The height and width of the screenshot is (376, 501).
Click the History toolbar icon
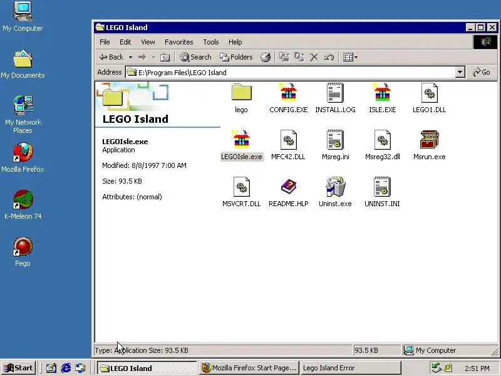coord(266,57)
